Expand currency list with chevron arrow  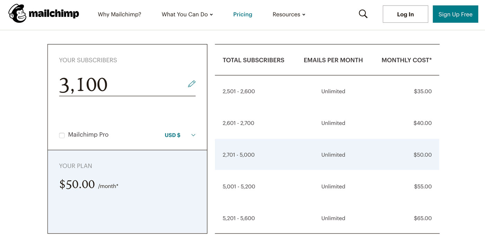193,135
